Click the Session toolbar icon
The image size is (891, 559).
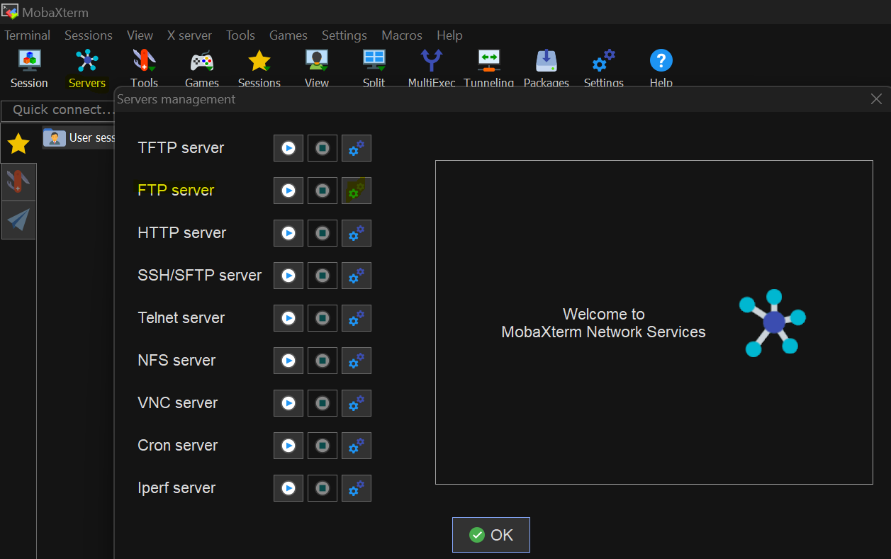tap(29, 68)
